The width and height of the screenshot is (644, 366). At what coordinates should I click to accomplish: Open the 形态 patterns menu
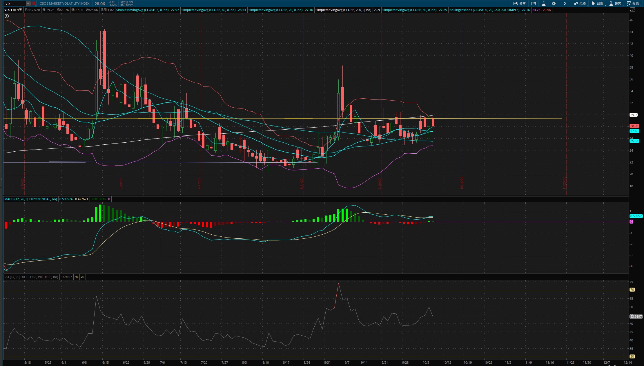[x=633, y=3]
